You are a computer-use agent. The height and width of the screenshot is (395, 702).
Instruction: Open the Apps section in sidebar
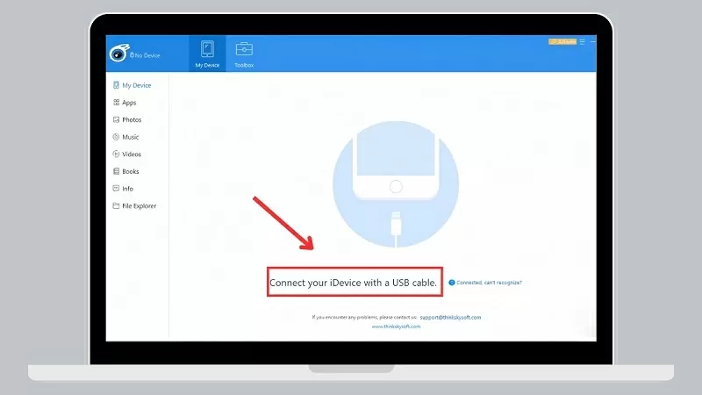(x=128, y=103)
